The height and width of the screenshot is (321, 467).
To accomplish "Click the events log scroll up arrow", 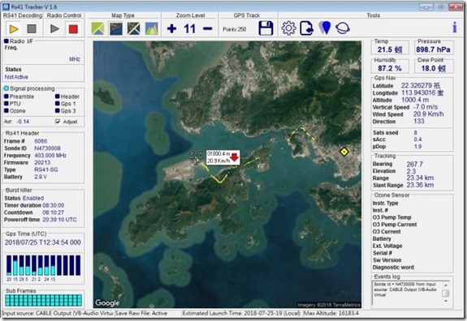I will (446, 285).
